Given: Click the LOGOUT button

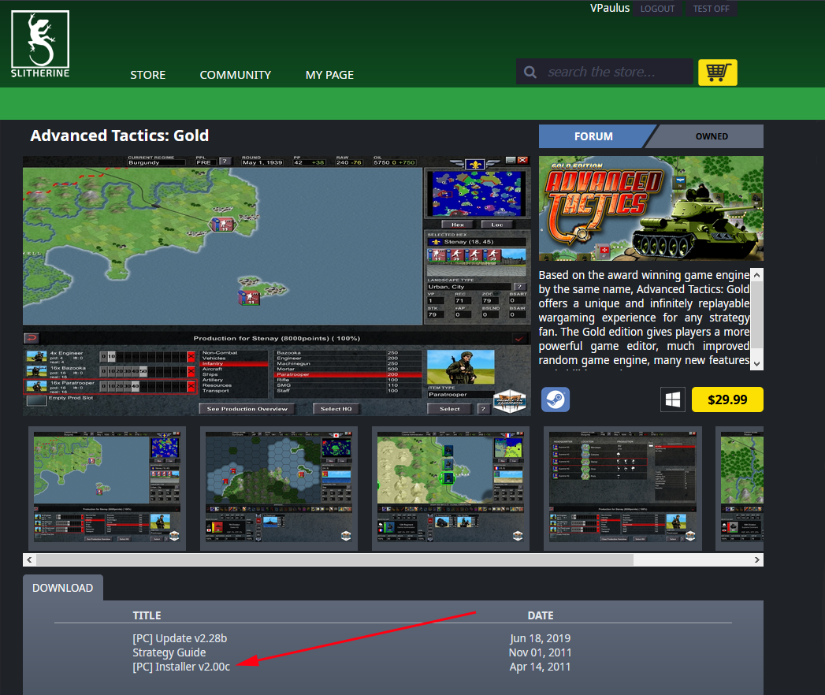Looking at the screenshot, I should tap(657, 9).
